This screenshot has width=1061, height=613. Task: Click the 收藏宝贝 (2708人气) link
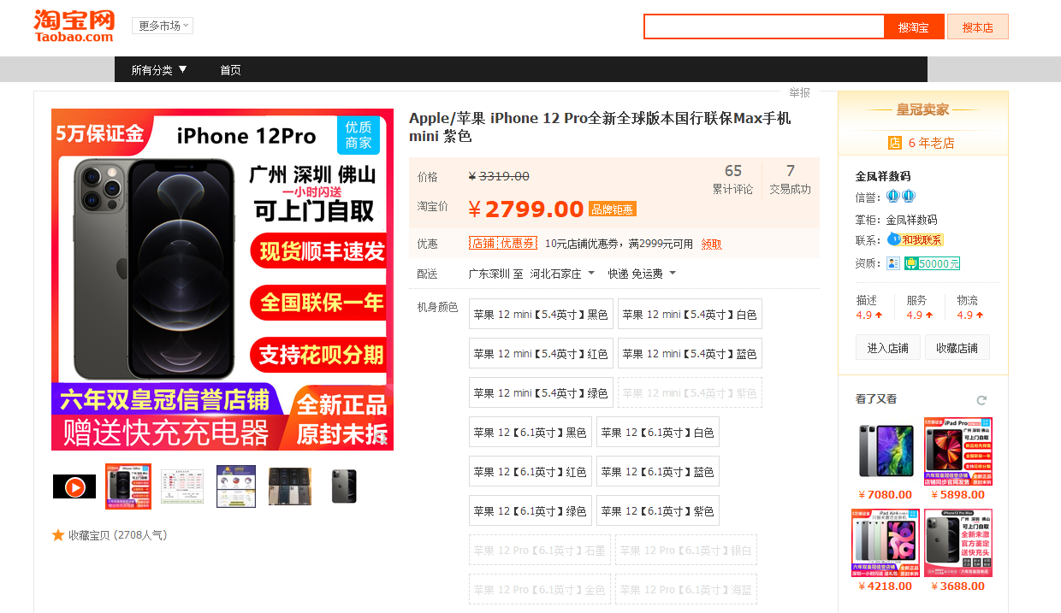117,535
